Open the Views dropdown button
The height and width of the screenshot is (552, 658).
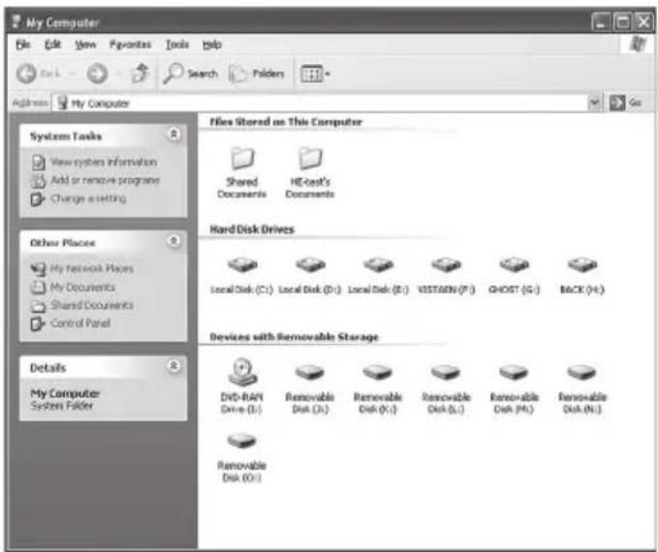[x=315, y=75]
